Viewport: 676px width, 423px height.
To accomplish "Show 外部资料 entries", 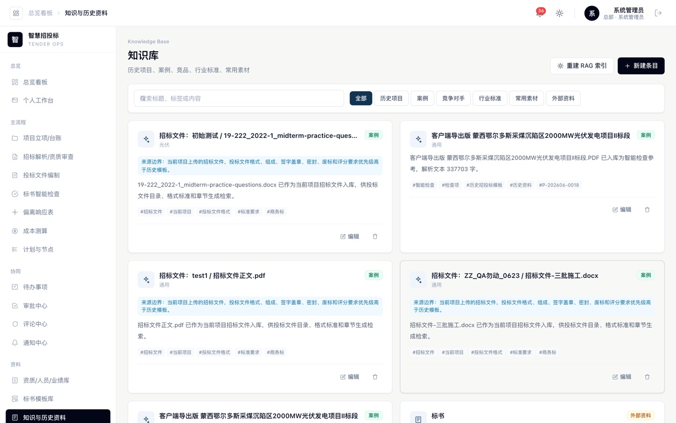I will coord(563,98).
